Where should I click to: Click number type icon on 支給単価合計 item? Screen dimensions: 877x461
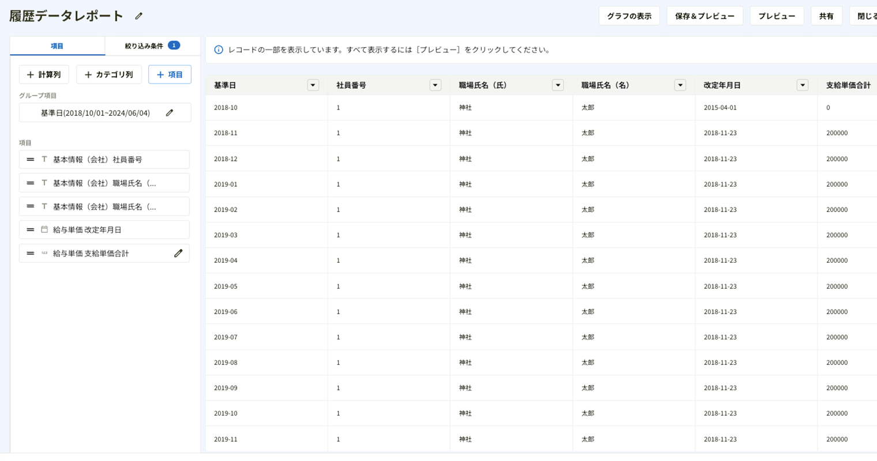(44, 253)
